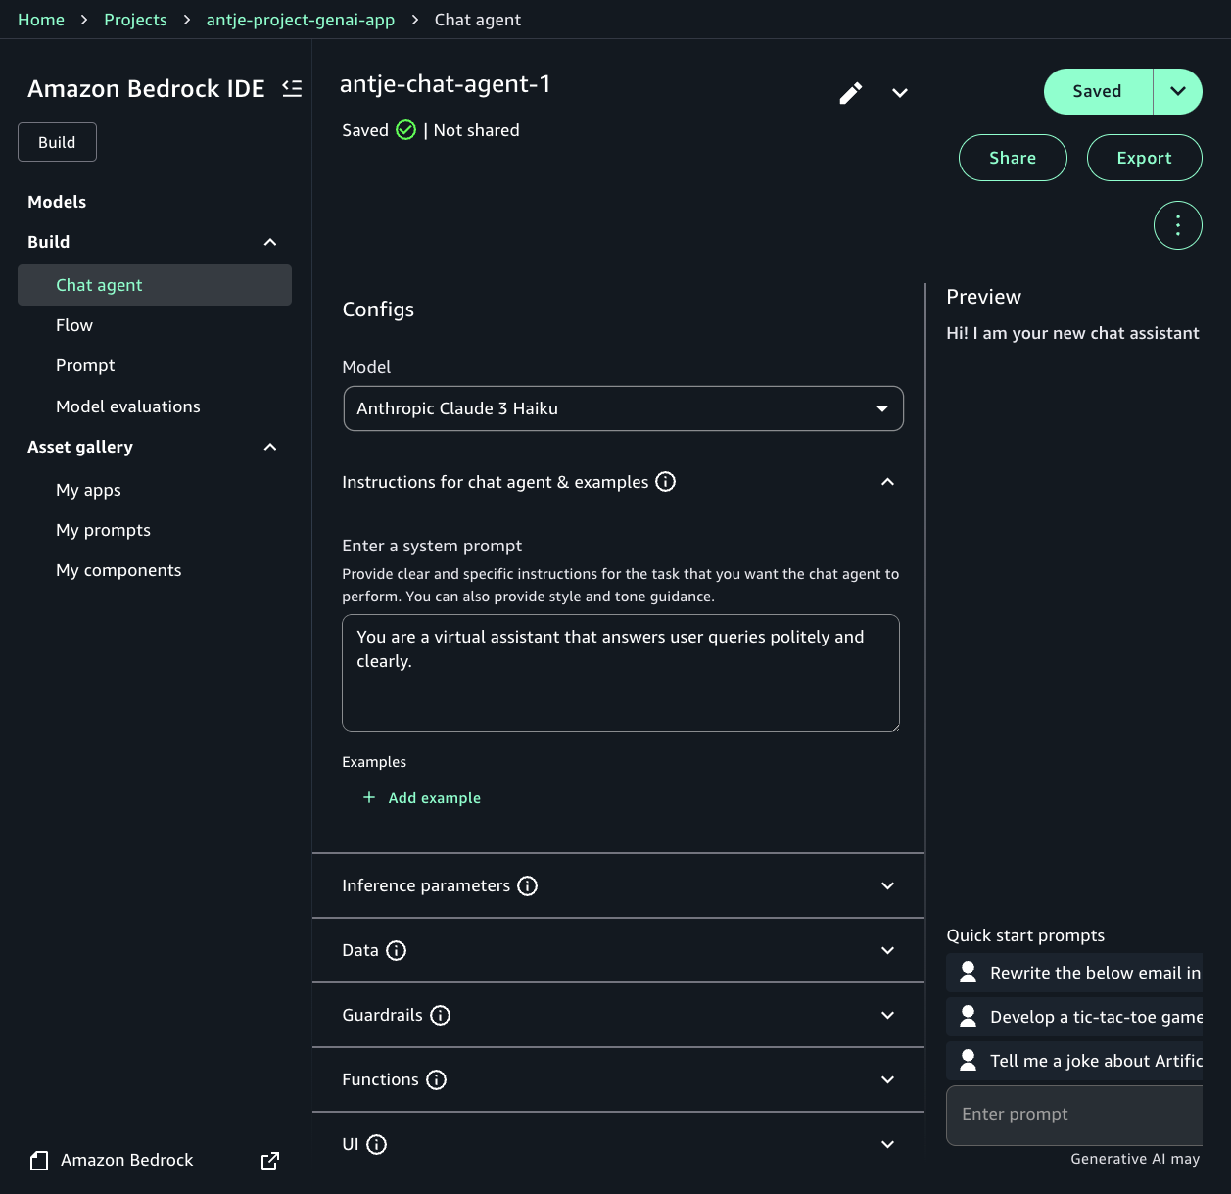The image size is (1231, 1194).
Task: Collapse the Build section chevron
Action: [270, 242]
